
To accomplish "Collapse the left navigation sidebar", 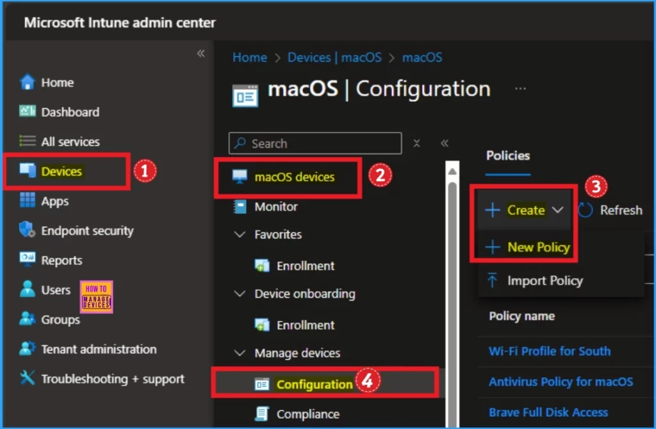I will click(201, 54).
